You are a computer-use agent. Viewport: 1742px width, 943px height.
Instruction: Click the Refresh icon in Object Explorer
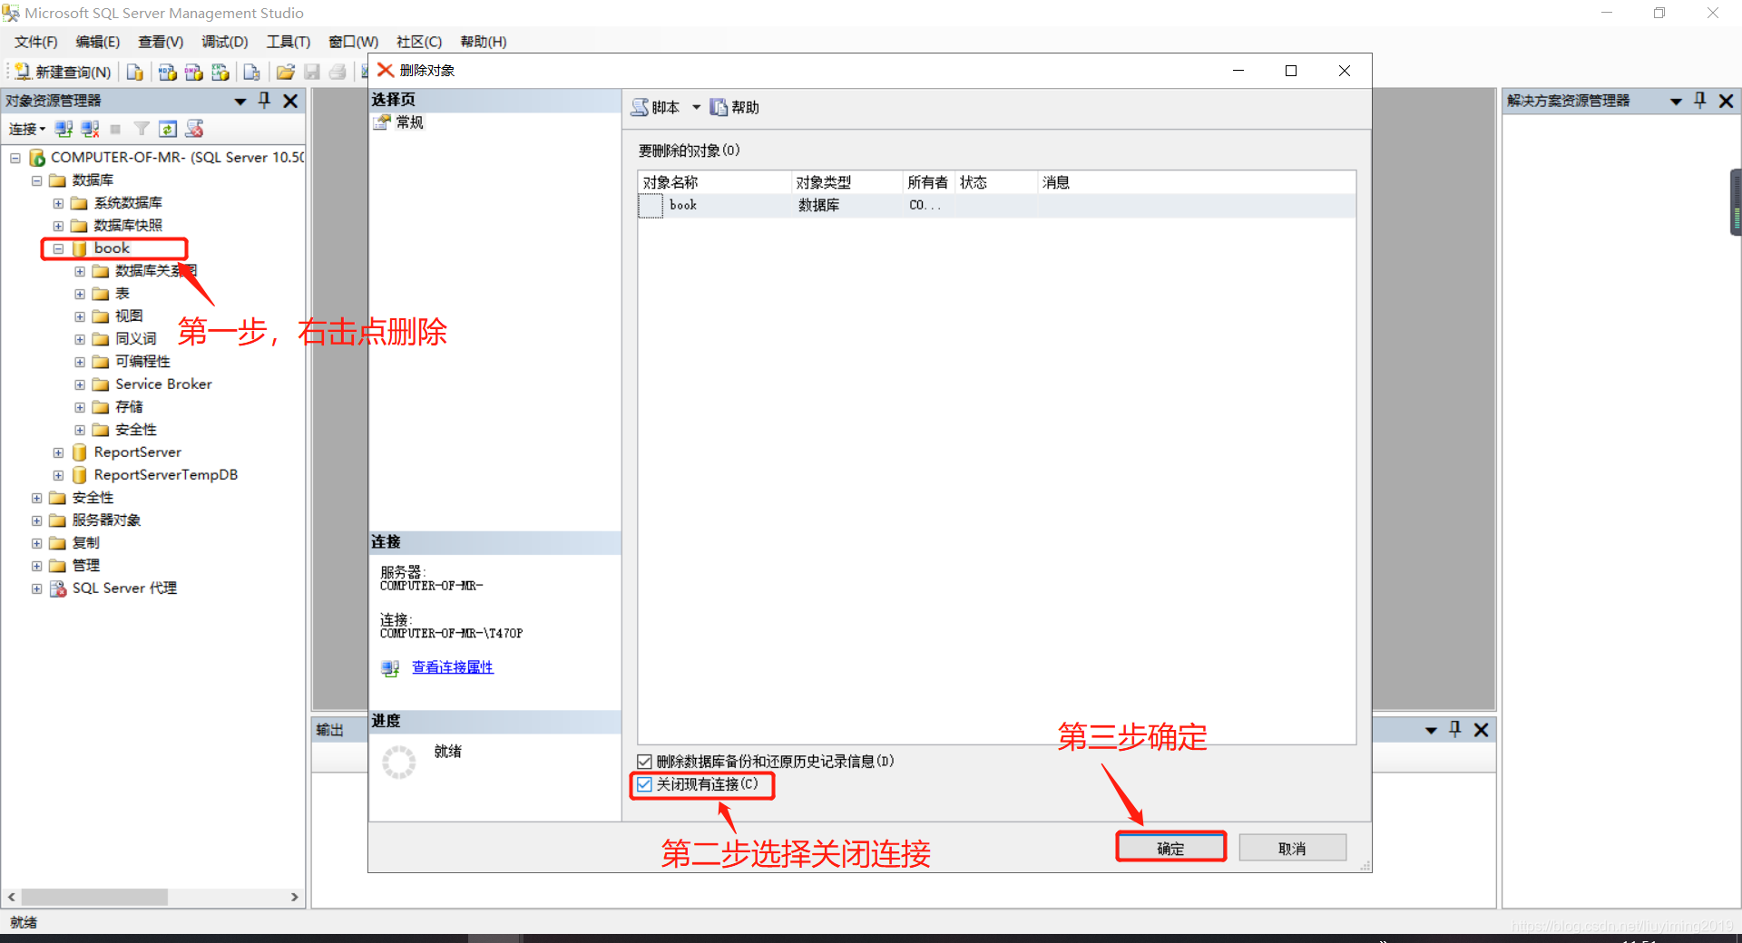pyautogui.click(x=168, y=129)
